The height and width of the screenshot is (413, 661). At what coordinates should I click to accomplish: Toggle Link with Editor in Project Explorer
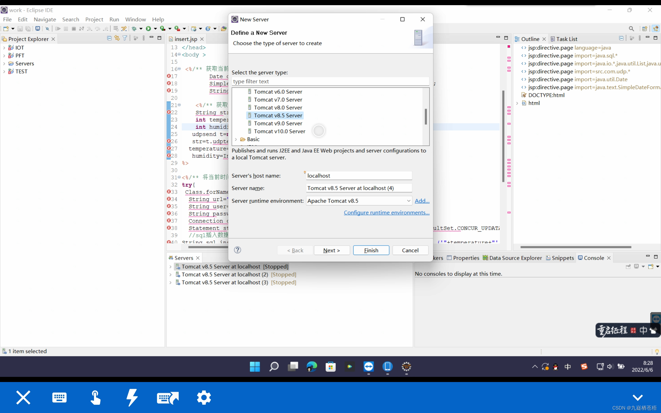tap(117, 38)
